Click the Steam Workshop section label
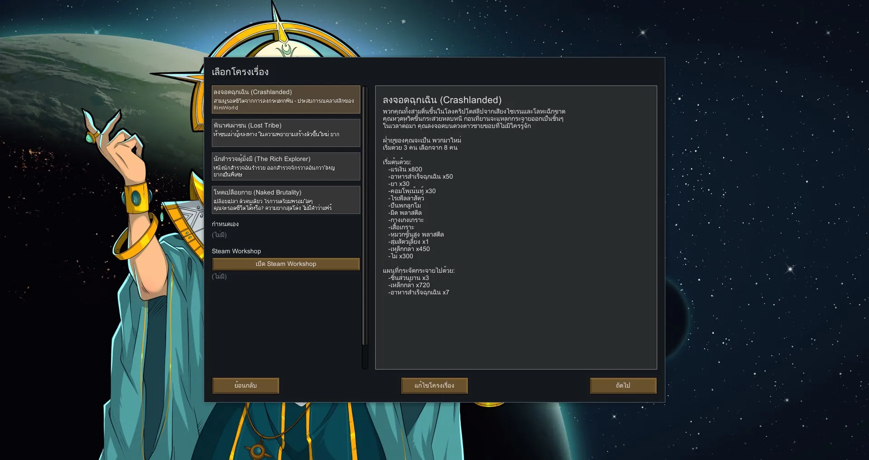Screen dimensions: 869x460 (236, 251)
